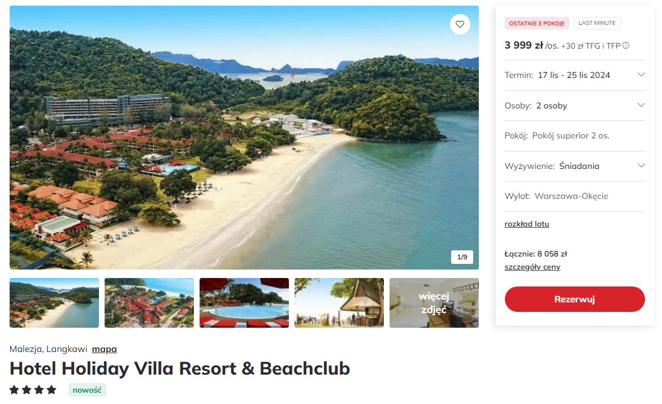This screenshot has height=404, width=662.
Task: Open the TFG and TFP info icon
Action: 626,45
